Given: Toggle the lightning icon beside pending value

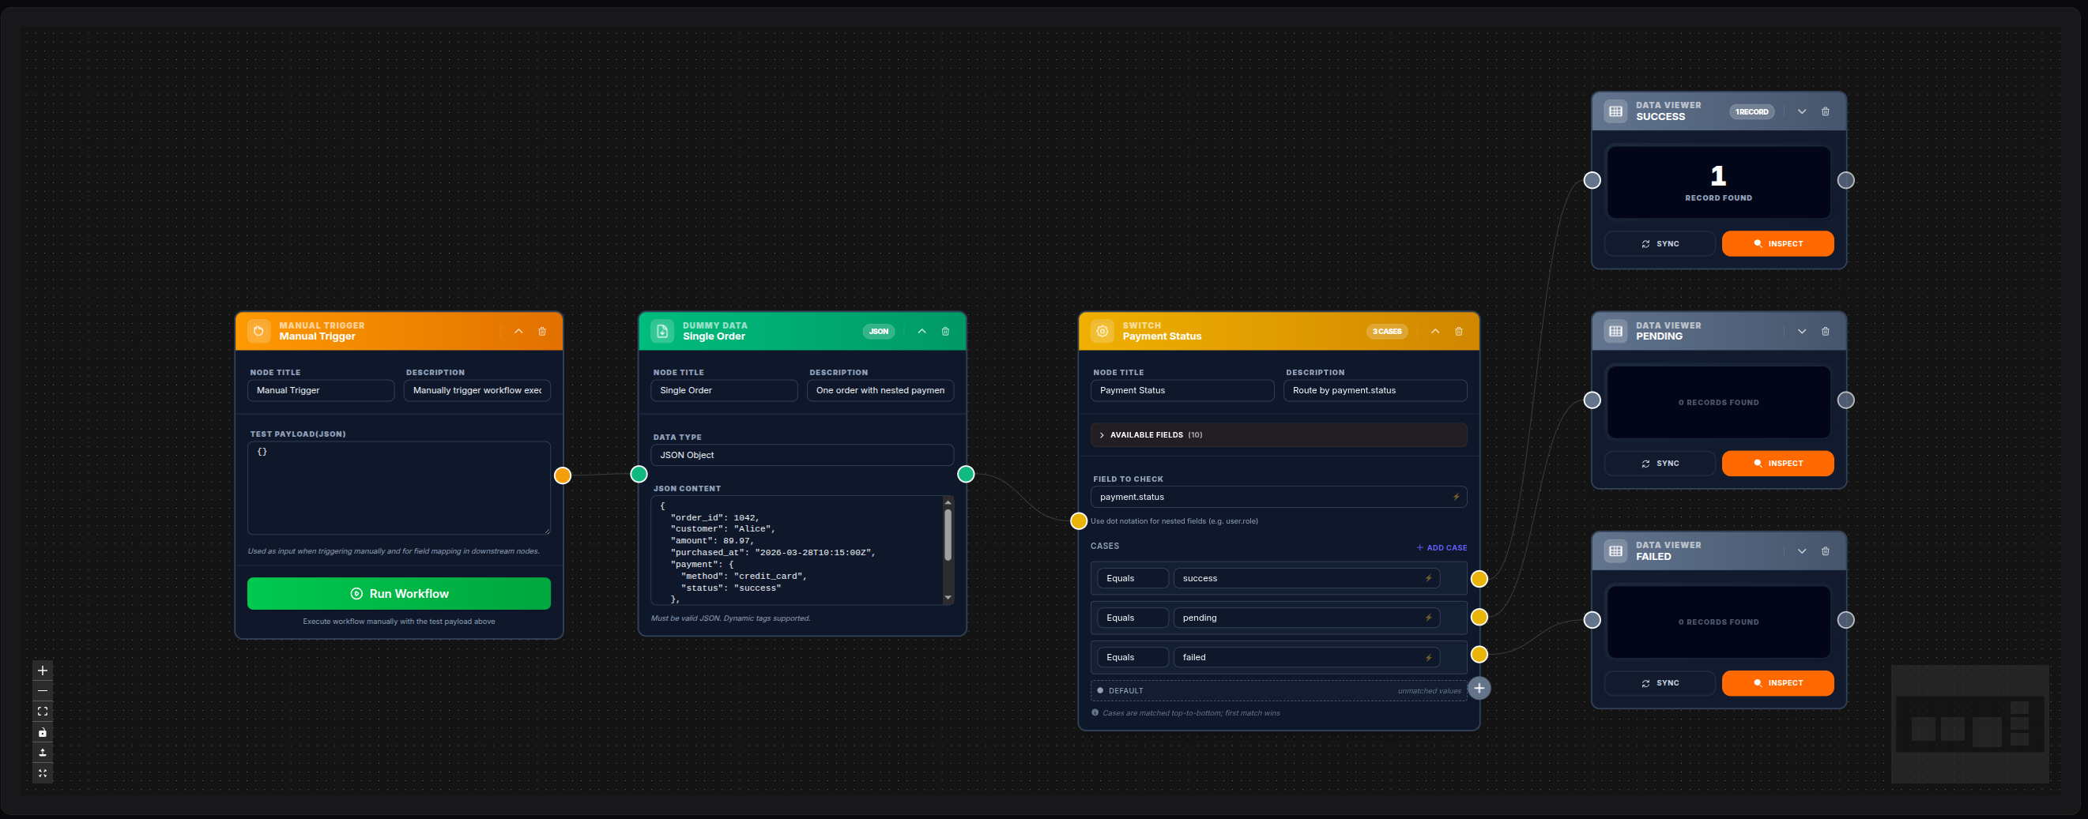Looking at the screenshot, I should click(1427, 618).
